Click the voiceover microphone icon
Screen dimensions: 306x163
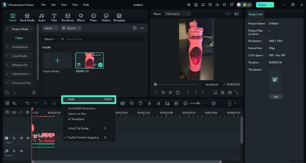click(149, 103)
